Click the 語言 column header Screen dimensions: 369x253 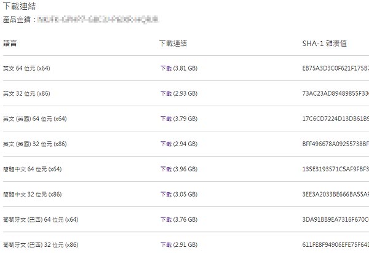(x=10, y=44)
